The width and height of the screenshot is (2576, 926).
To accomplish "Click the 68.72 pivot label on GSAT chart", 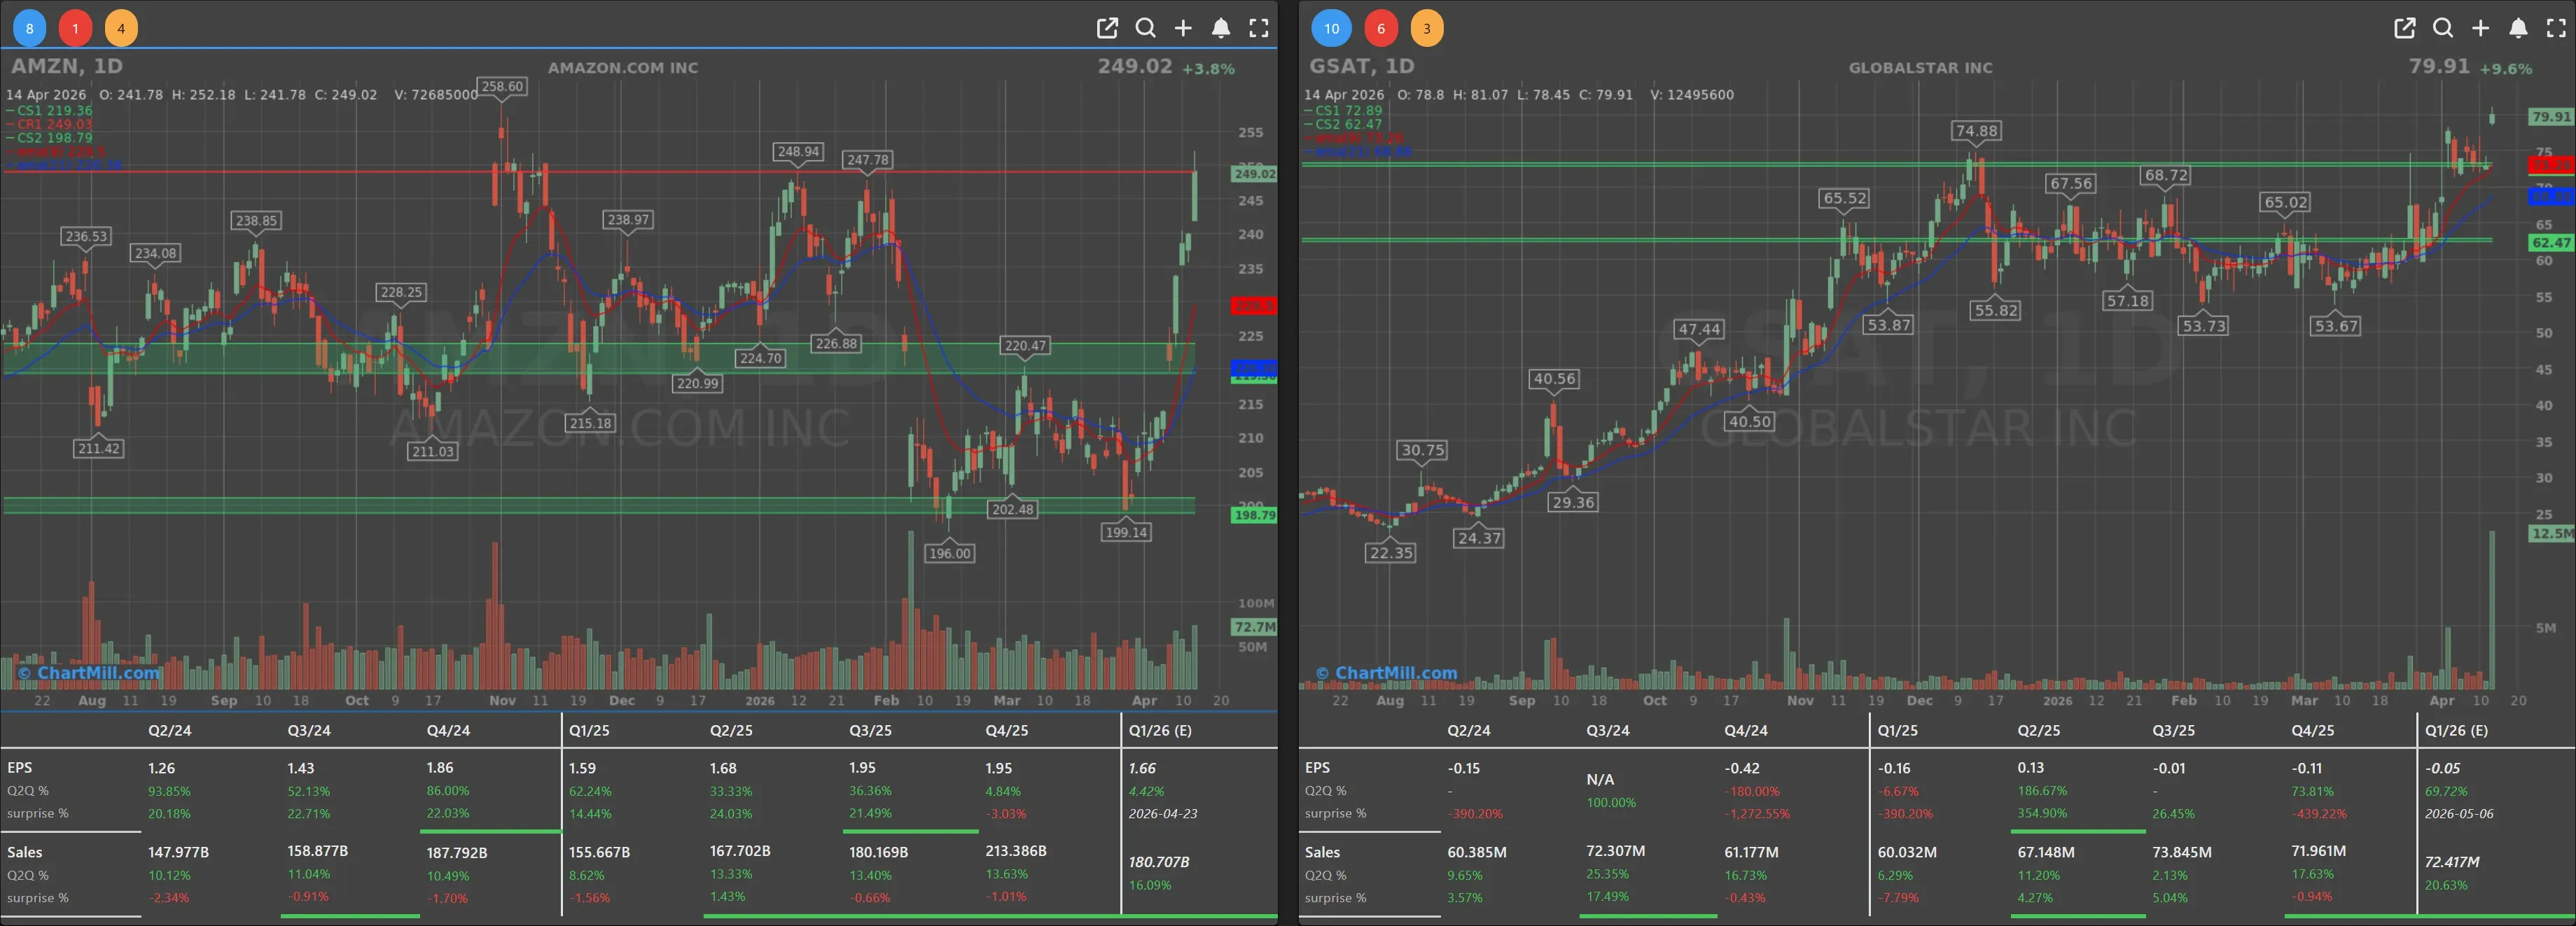I will pyautogui.click(x=2166, y=175).
